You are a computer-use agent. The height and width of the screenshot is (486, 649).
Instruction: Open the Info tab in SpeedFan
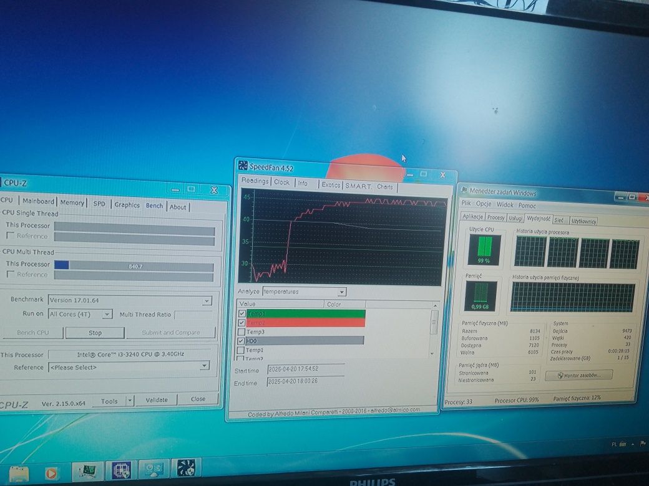[x=303, y=183]
